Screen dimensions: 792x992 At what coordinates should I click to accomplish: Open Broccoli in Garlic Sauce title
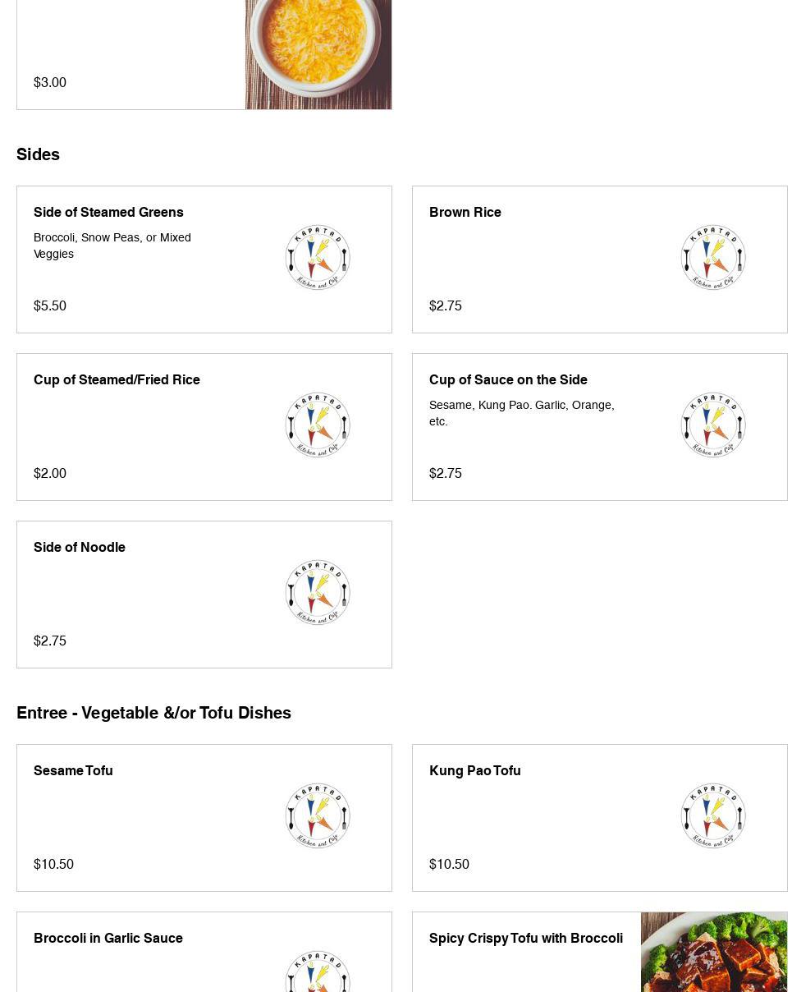click(108, 938)
